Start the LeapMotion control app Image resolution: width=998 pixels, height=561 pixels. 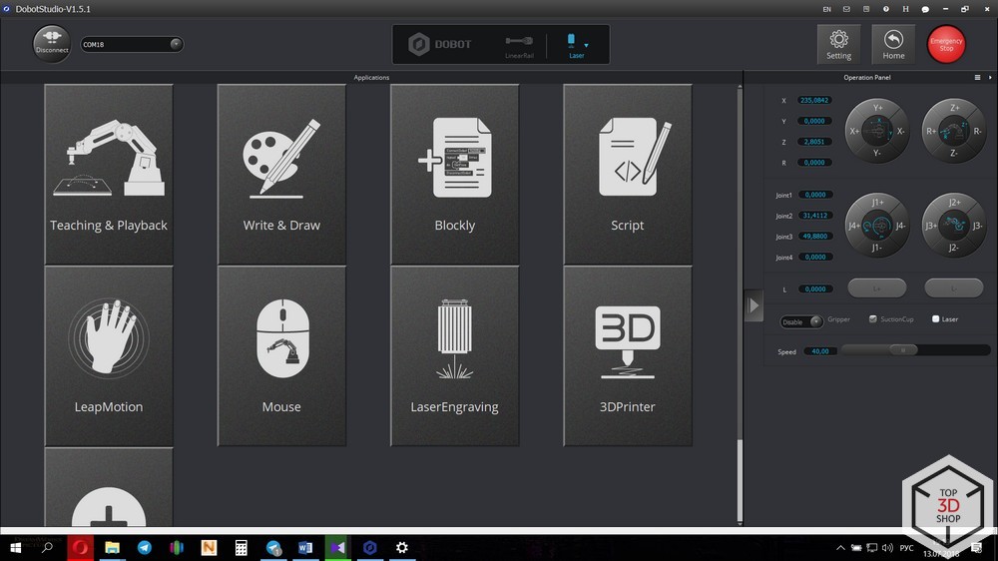point(109,356)
